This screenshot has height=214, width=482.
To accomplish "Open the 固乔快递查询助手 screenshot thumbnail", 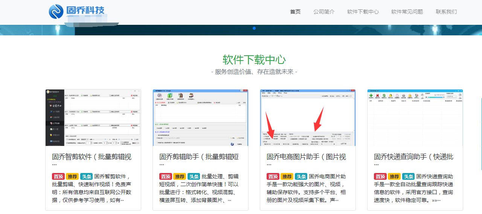I will [415, 117].
